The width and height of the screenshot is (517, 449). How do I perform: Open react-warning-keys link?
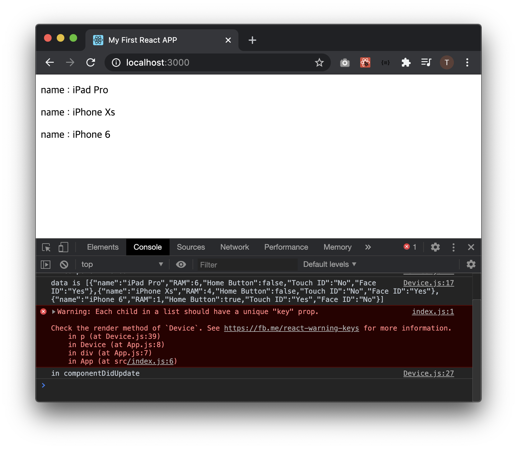coord(291,328)
